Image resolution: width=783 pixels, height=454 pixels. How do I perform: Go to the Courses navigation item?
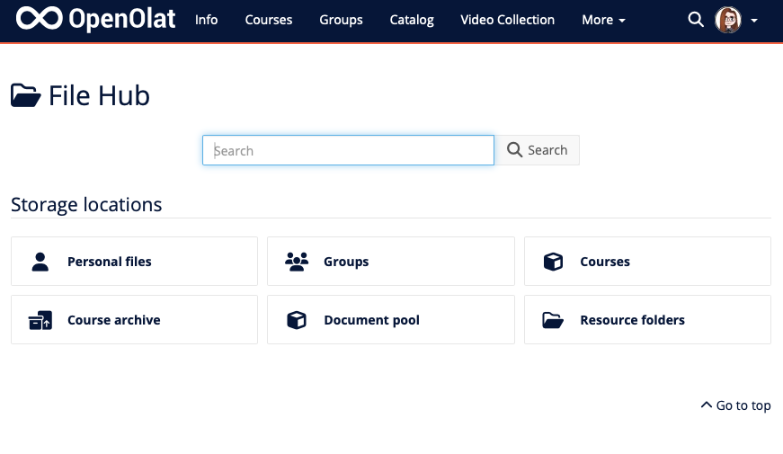coord(268,20)
